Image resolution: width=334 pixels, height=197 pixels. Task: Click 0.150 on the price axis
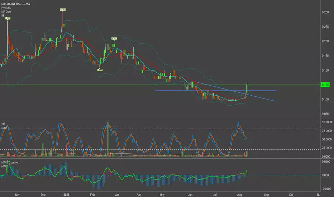pos(325,70)
